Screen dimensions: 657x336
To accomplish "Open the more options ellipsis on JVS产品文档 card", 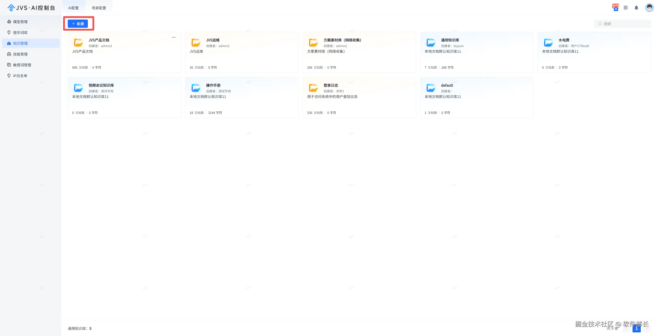I will coord(174,38).
